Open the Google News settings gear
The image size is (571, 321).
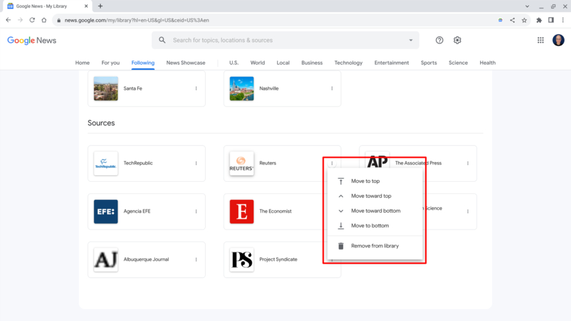click(457, 40)
